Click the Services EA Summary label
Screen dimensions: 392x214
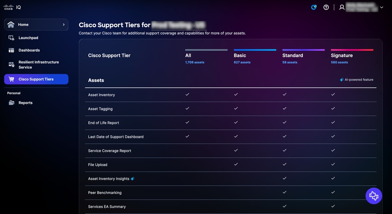point(107,207)
